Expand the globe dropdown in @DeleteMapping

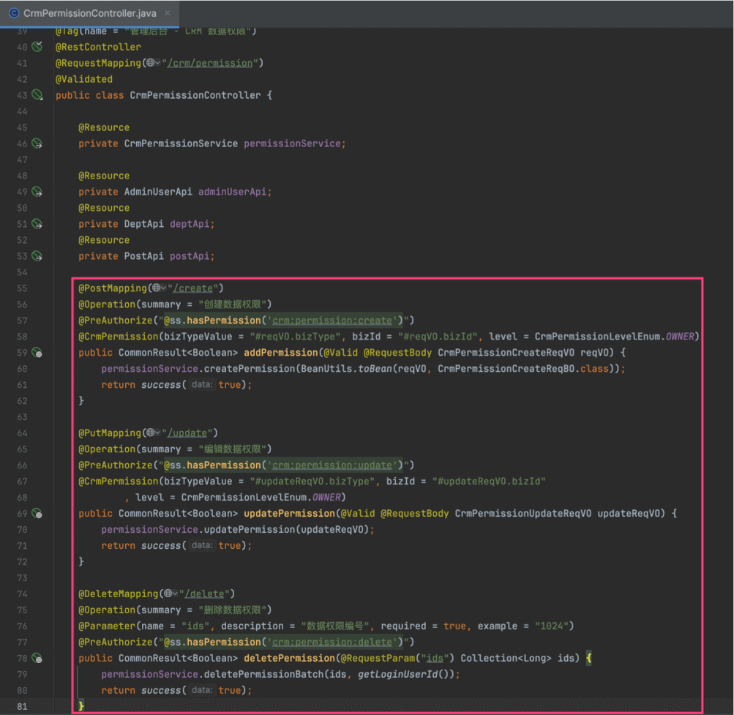[x=170, y=594]
